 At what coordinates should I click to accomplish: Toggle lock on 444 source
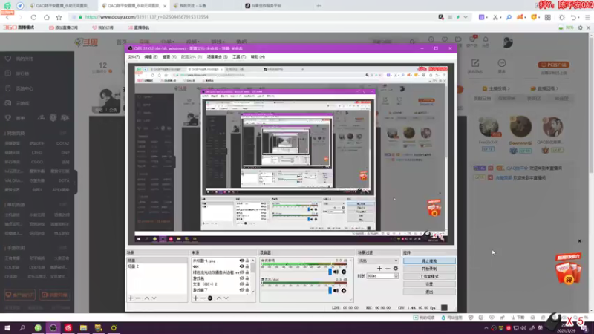coord(247,266)
